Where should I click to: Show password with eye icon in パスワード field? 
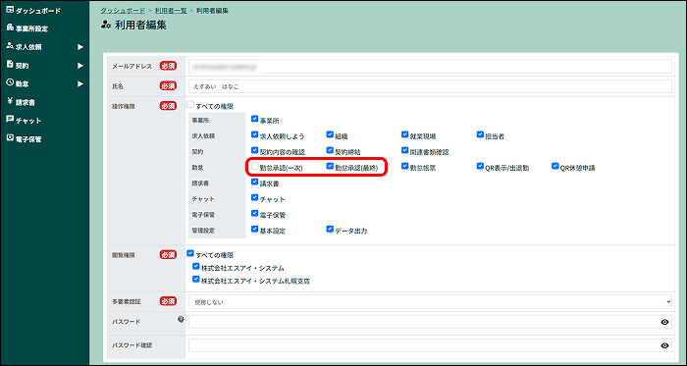(x=664, y=322)
